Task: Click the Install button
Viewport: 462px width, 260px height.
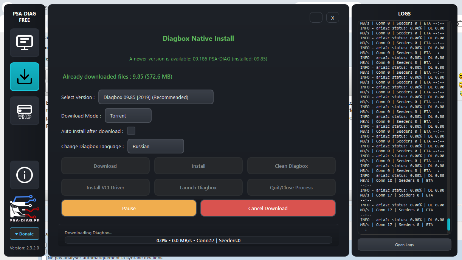Action: pyautogui.click(x=198, y=166)
